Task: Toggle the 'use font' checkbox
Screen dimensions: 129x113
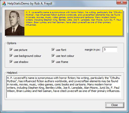Action: coord(53,50)
